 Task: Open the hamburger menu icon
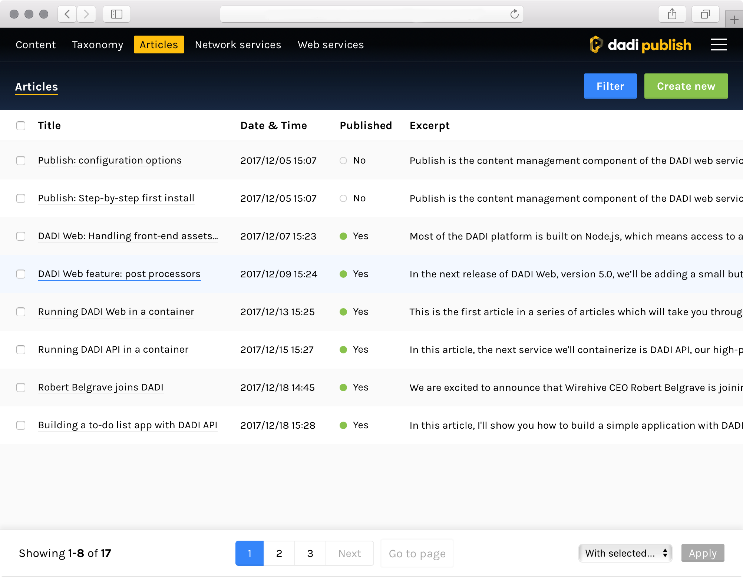point(719,45)
